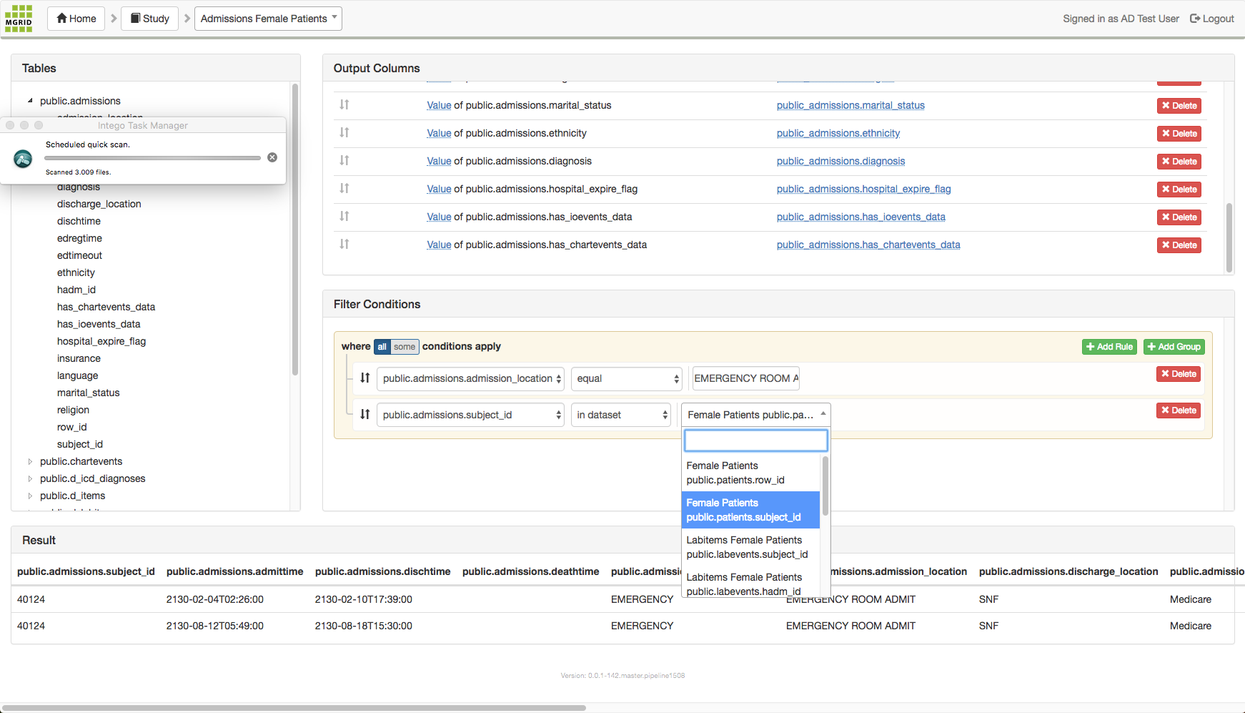Go to Home page
The height and width of the screenshot is (713, 1245).
[x=76, y=19]
